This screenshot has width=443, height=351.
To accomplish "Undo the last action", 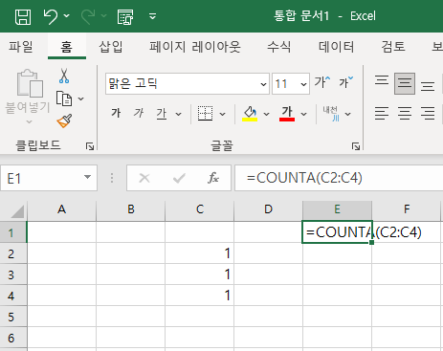I will [x=51, y=16].
